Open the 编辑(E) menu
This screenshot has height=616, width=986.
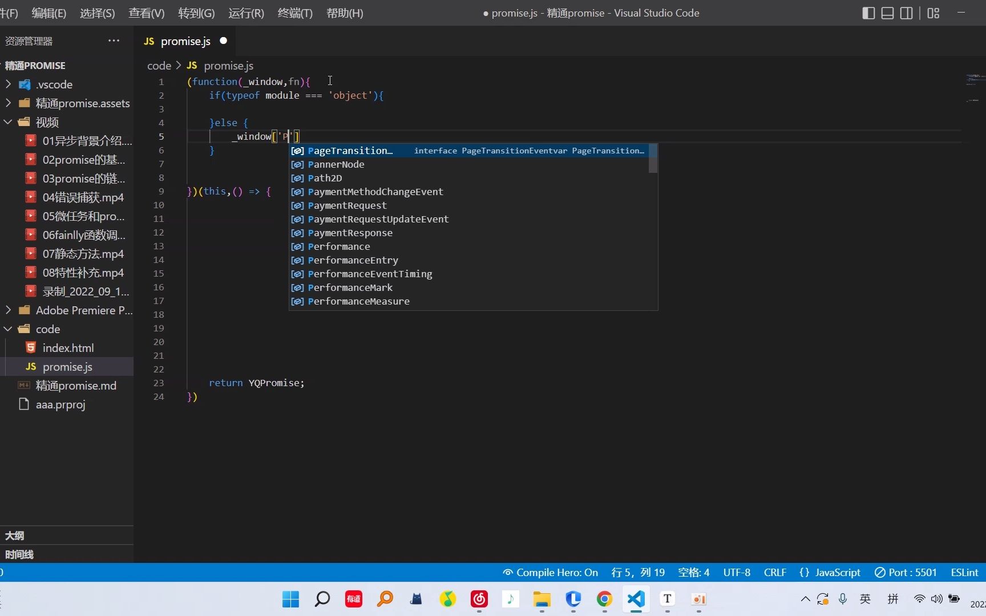(x=49, y=13)
